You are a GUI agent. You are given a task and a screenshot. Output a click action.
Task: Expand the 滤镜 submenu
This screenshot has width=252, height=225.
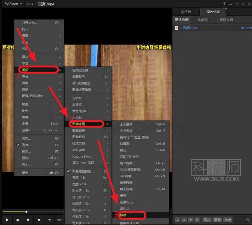click(39, 83)
